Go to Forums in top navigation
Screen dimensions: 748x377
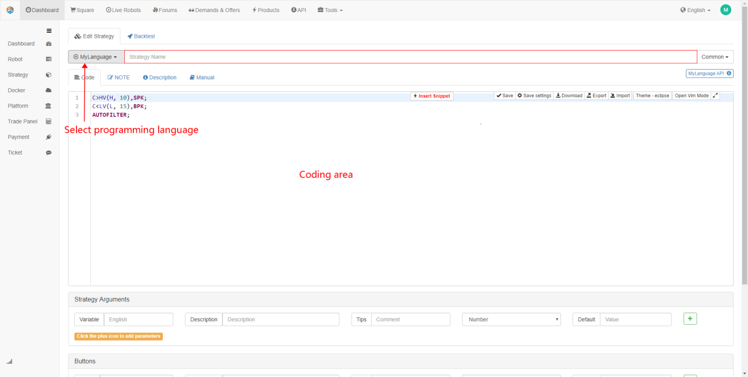tap(165, 10)
